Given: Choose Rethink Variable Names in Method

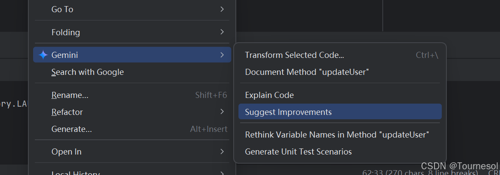Looking at the screenshot, I should point(337,135).
